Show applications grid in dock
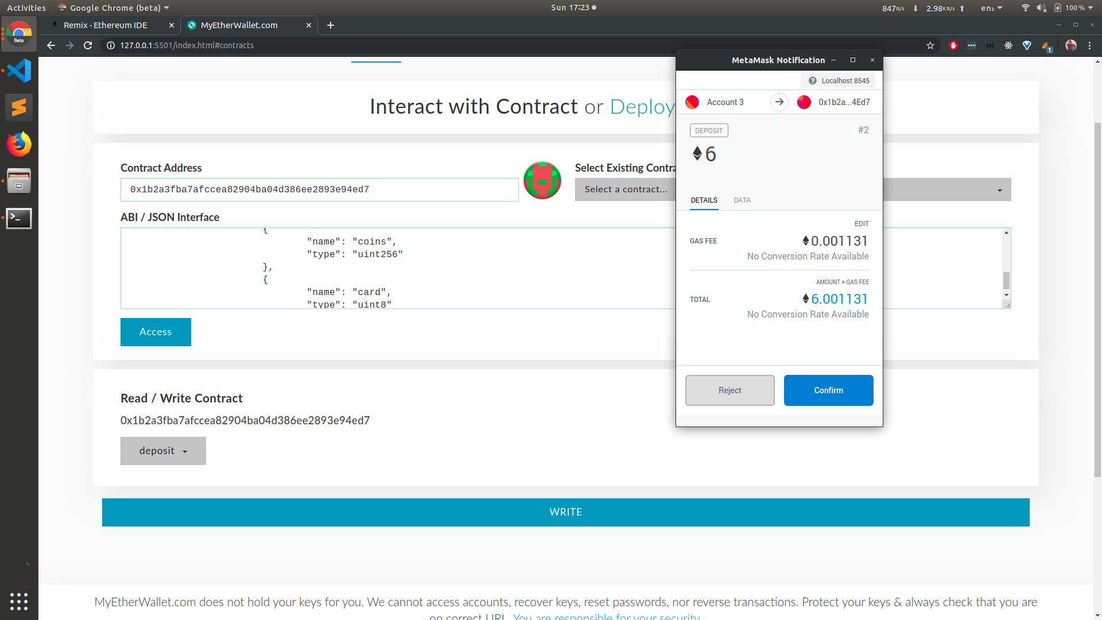 pyautogui.click(x=19, y=601)
